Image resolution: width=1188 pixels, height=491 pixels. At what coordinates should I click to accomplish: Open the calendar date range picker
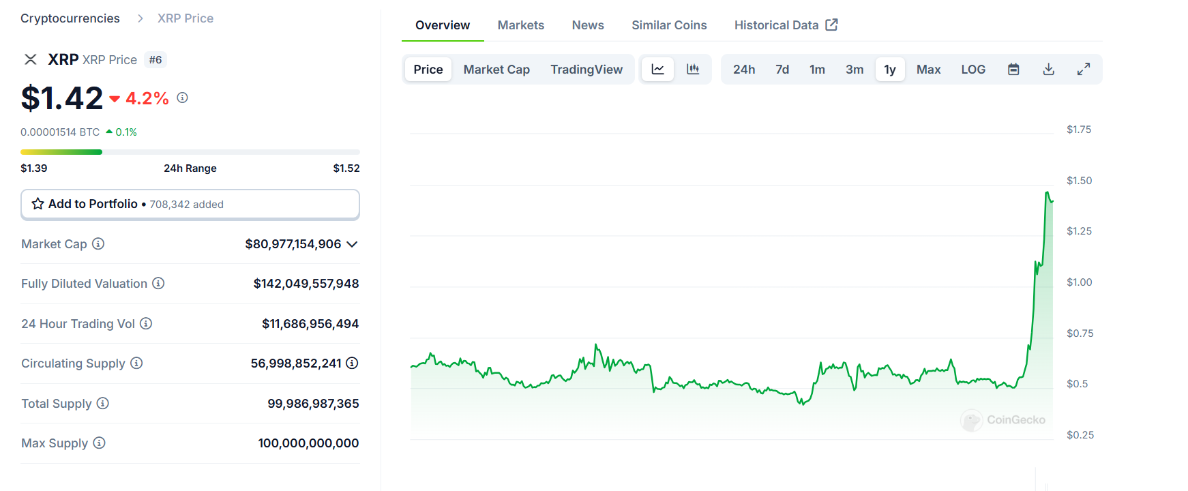click(1013, 69)
